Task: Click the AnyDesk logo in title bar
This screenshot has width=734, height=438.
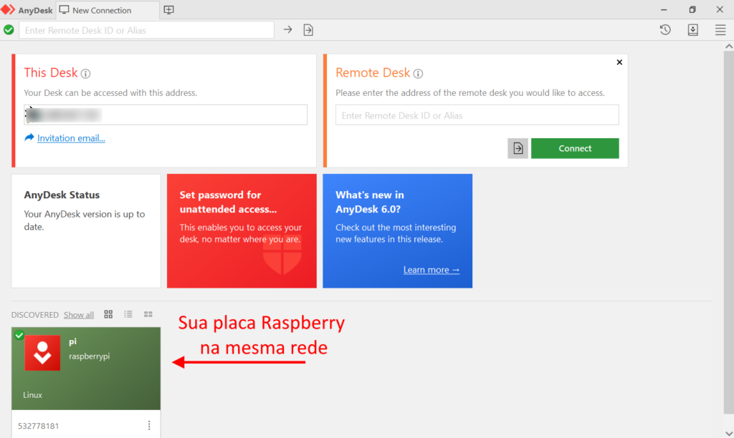Action: 8,10
